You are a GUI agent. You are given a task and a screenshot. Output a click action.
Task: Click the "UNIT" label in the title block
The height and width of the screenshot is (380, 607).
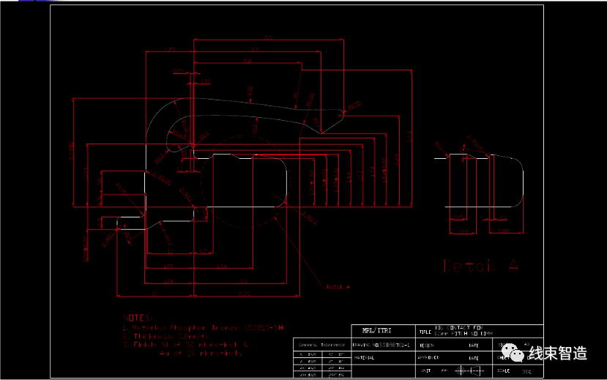pyautogui.click(x=425, y=370)
